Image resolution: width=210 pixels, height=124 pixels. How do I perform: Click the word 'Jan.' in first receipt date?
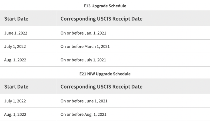coord(89,33)
